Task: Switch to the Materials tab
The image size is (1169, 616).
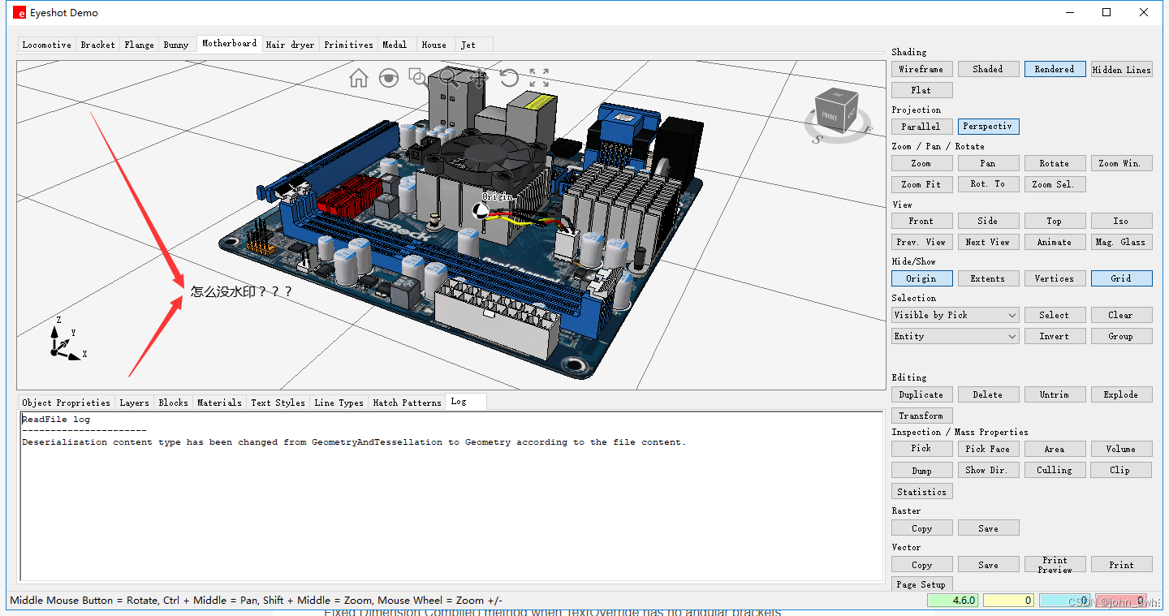Action: (x=220, y=403)
